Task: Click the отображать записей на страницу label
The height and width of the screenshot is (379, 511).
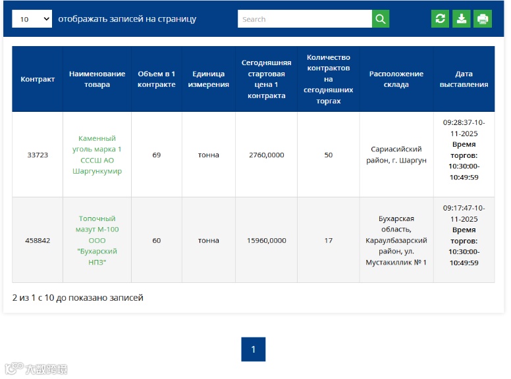Action: point(127,19)
